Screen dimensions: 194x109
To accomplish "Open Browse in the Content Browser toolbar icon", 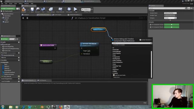I will click(x=37, y=10).
